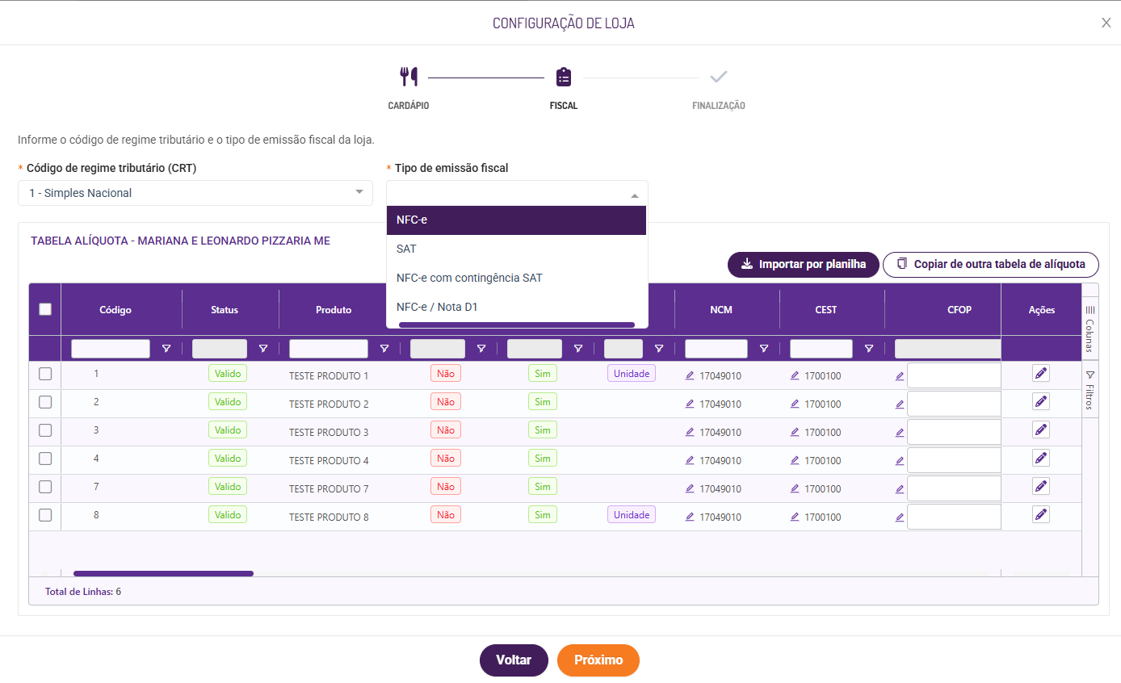
Task: Select the checkbox for TESTE PRODUTO 2
Action: 45,402
